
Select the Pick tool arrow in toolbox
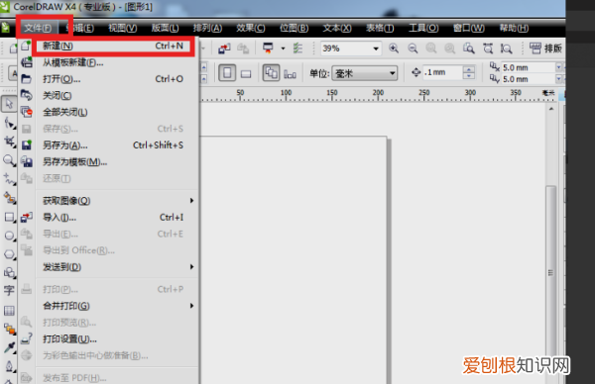coord(8,103)
